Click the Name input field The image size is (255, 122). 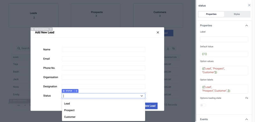(103, 49)
